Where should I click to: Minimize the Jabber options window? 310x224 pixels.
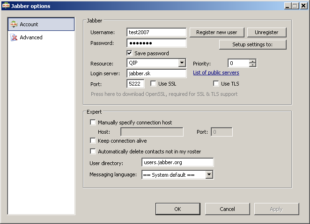[288, 6]
